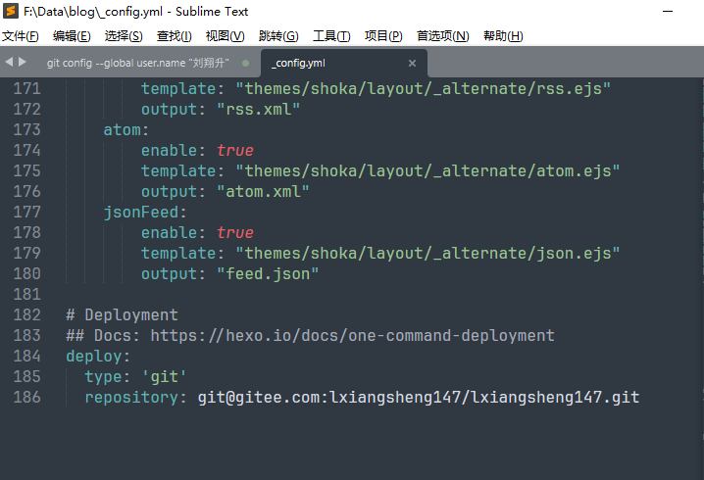Open the 选择(S) menu
The width and height of the screenshot is (704, 480).
click(x=124, y=36)
